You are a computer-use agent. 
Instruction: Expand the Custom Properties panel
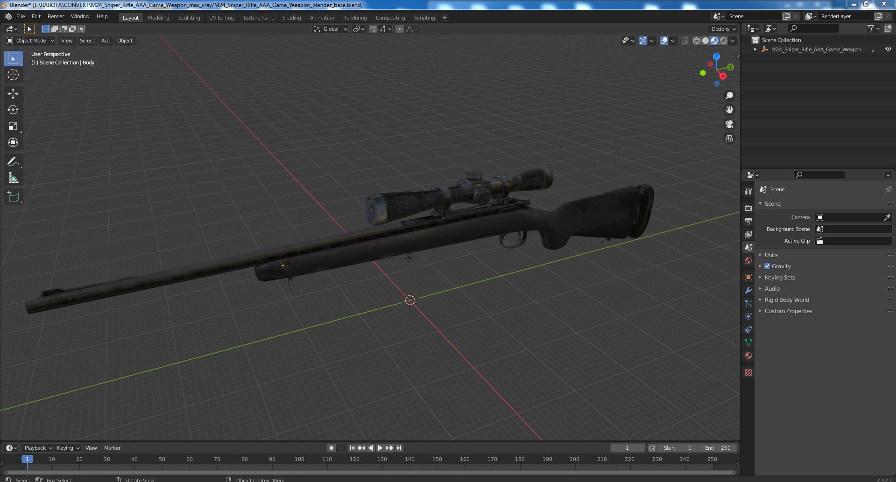pyautogui.click(x=788, y=311)
